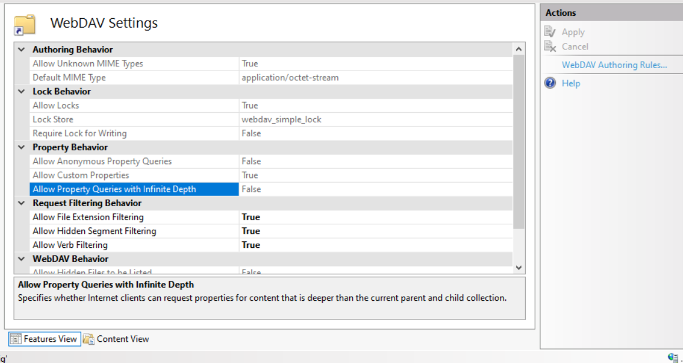
Task: Switch to Features View tab
Action: click(50, 339)
